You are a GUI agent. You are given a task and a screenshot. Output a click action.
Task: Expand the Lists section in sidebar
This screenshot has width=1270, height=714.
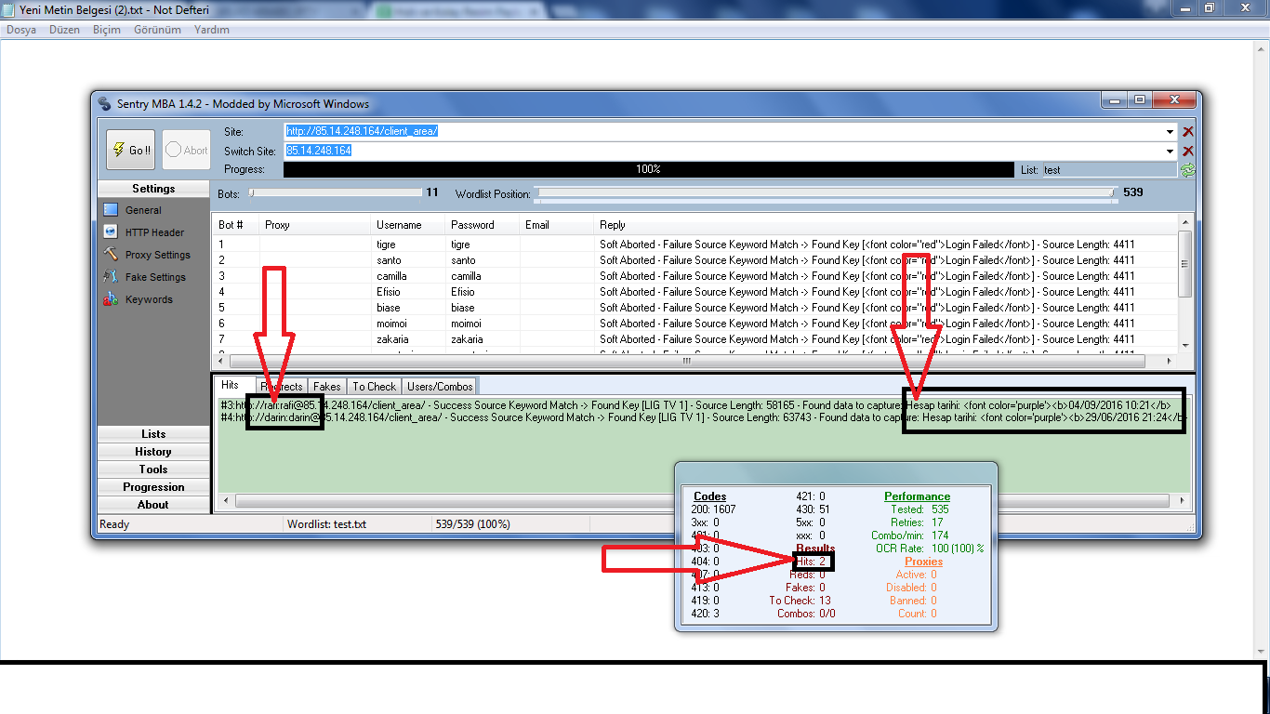[153, 434]
